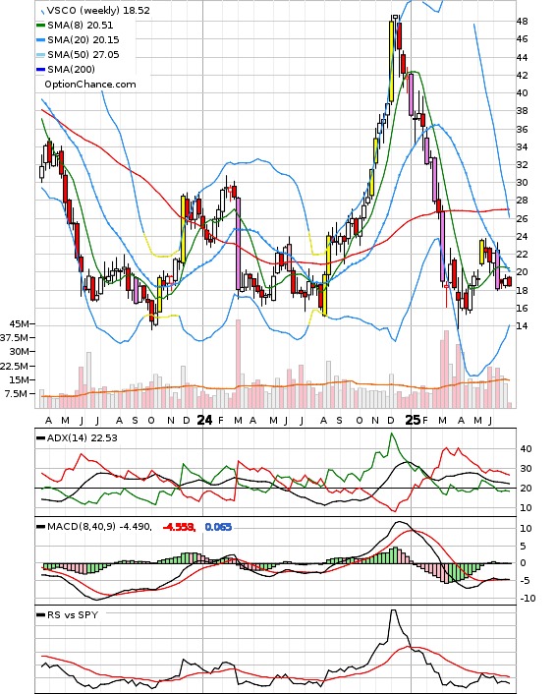Select the ADX(14) 22.53 indicator label

pyautogui.click(x=82, y=437)
